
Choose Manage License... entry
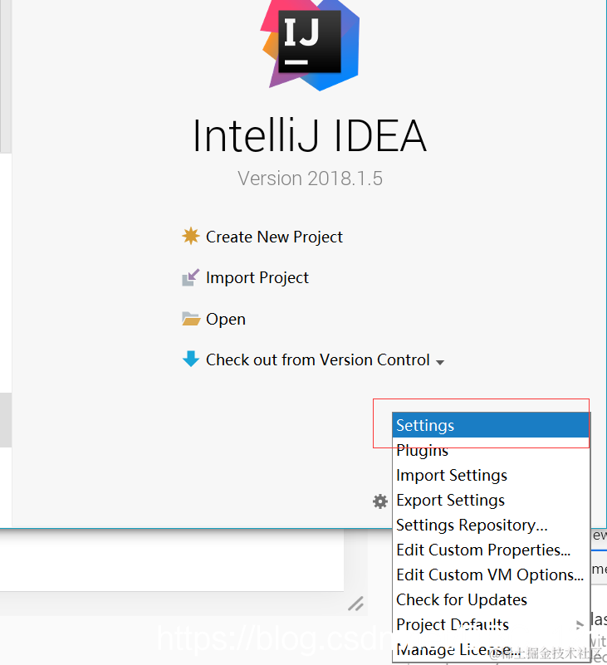click(491, 649)
